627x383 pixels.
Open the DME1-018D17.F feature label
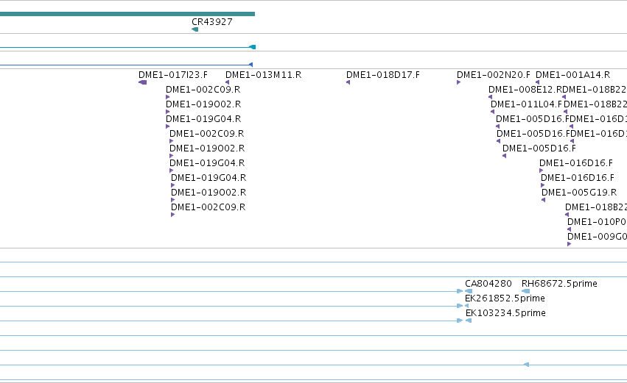point(383,75)
